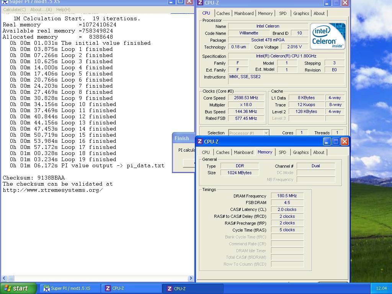Image resolution: width=392 pixels, height=294 pixels.
Task: Click the Instructions field MMX, SSE, SSE2
Action: (286, 79)
